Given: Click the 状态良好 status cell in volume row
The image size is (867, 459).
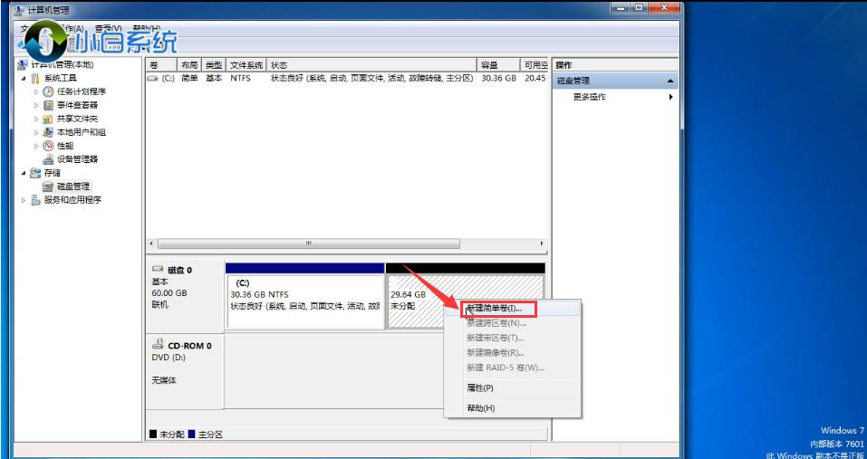Looking at the screenshot, I should [371, 79].
